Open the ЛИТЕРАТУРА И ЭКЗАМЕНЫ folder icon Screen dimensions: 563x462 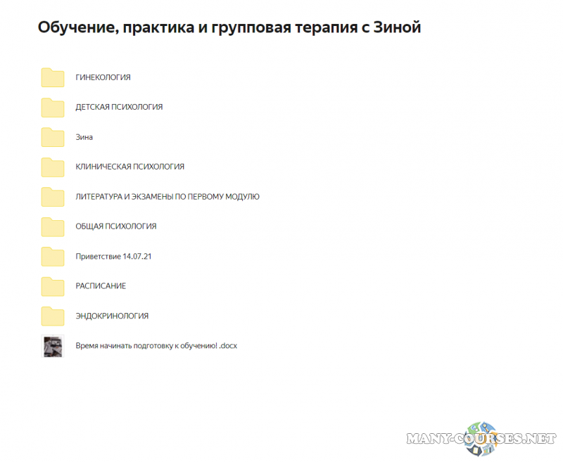click(52, 196)
